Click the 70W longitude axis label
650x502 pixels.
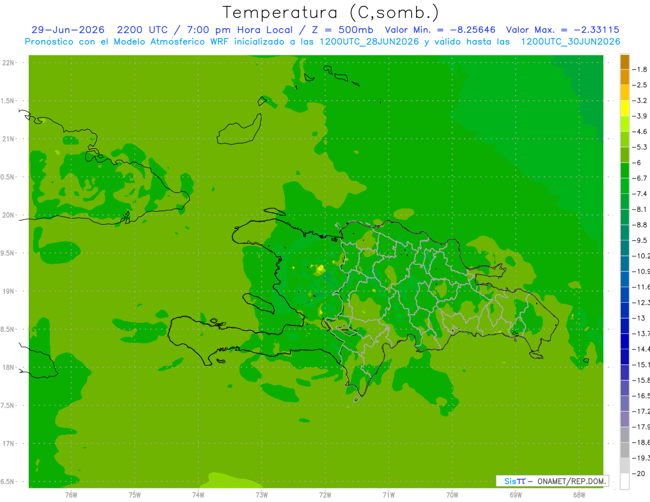pos(452,494)
